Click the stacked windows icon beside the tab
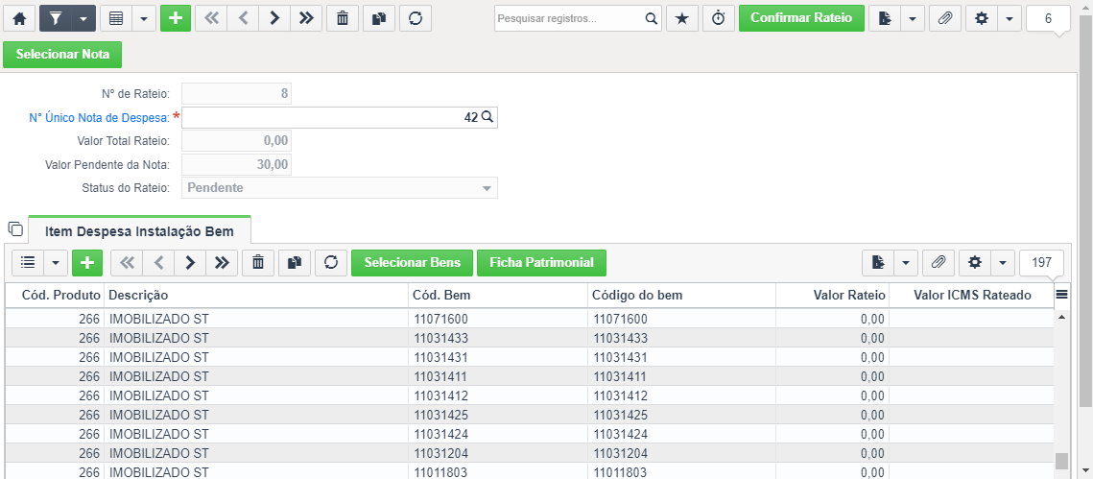 14,228
